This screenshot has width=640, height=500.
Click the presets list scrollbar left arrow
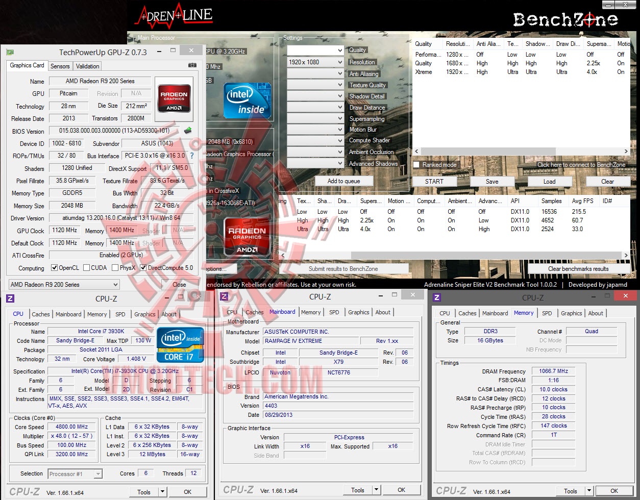[416, 152]
